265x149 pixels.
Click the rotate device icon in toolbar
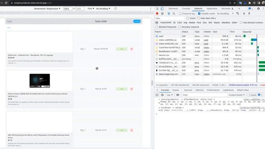click(x=116, y=9)
